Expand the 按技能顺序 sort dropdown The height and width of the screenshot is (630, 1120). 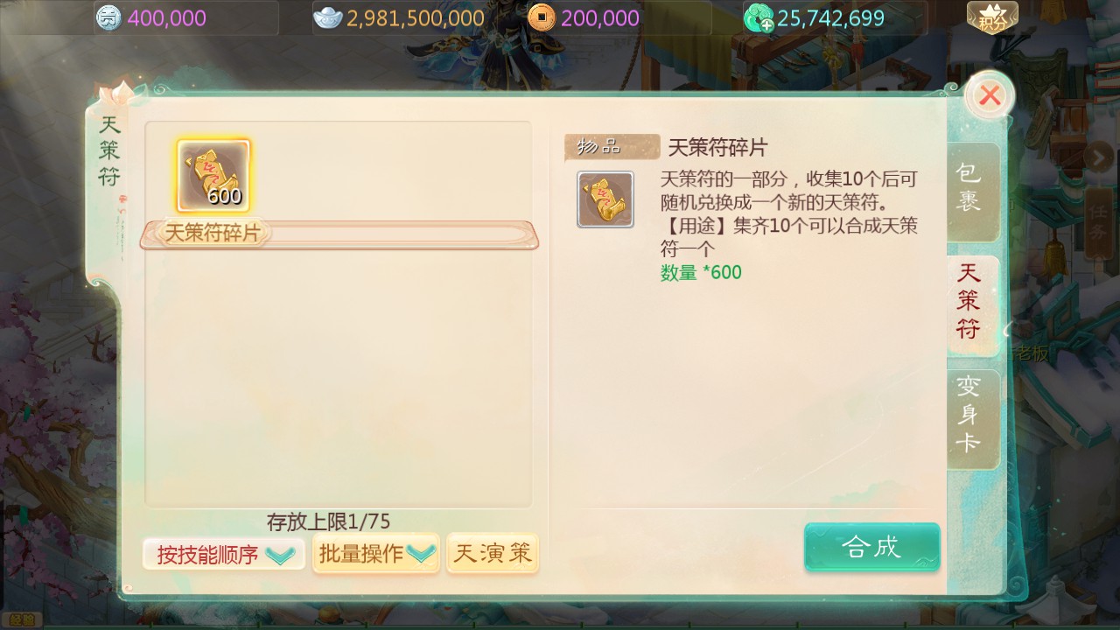(224, 554)
